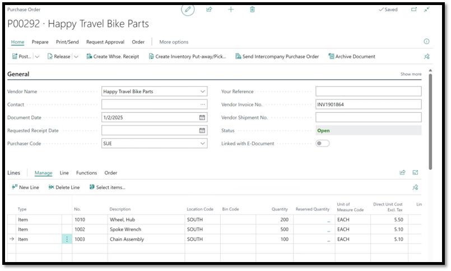This screenshot has width=451, height=271.
Task: Click the Saved status indicator
Action: click(x=388, y=9)
